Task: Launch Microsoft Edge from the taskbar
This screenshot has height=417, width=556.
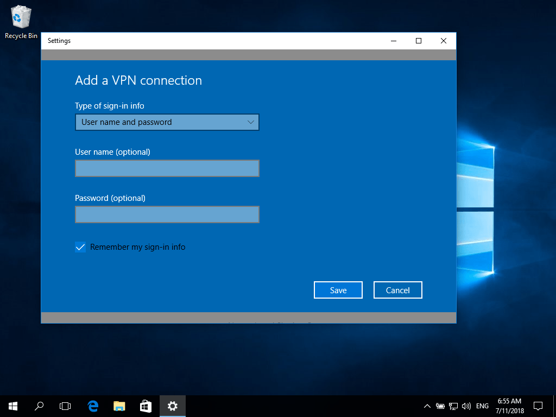Action: (x=93, y=406)
